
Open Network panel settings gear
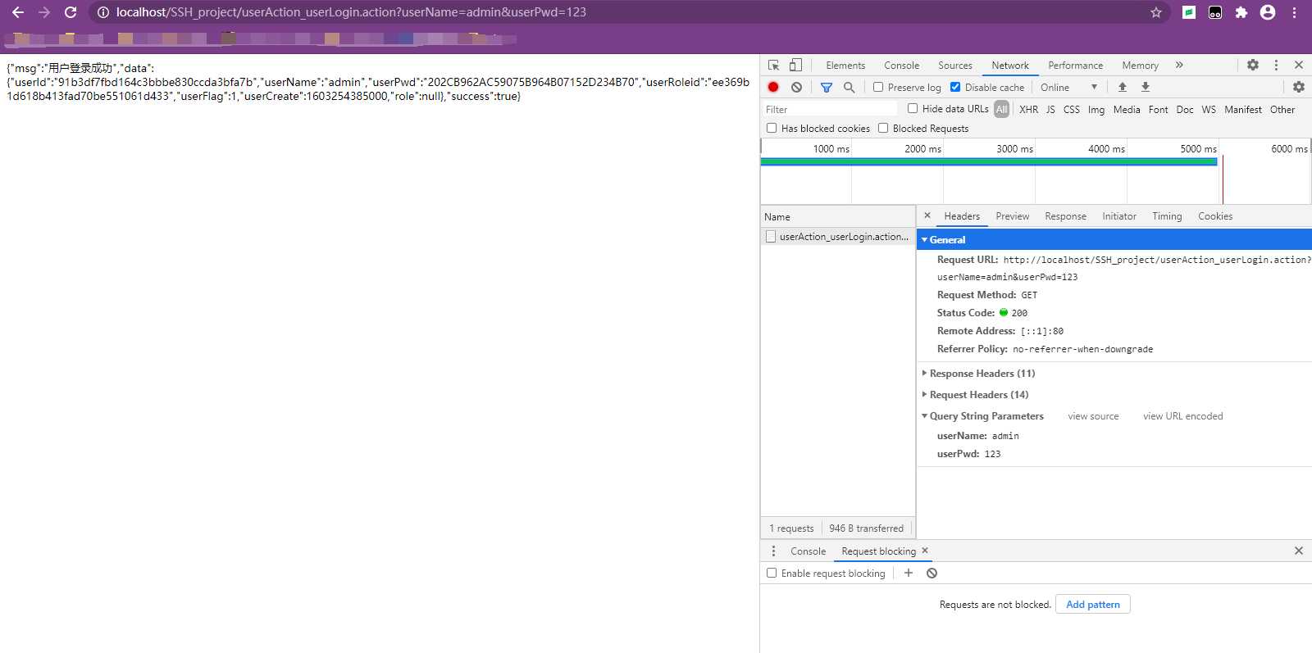1299,87
